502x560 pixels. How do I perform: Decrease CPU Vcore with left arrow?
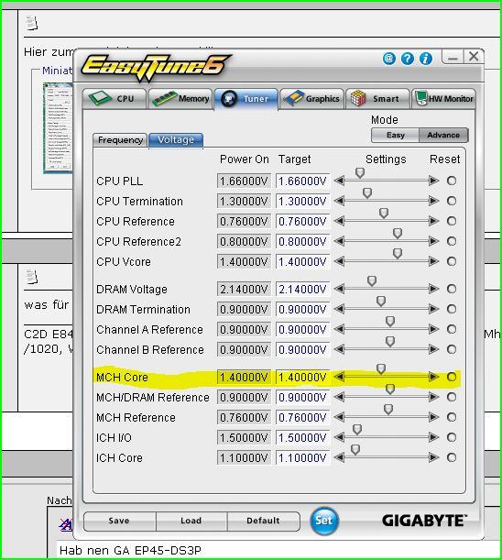point(339,261)
